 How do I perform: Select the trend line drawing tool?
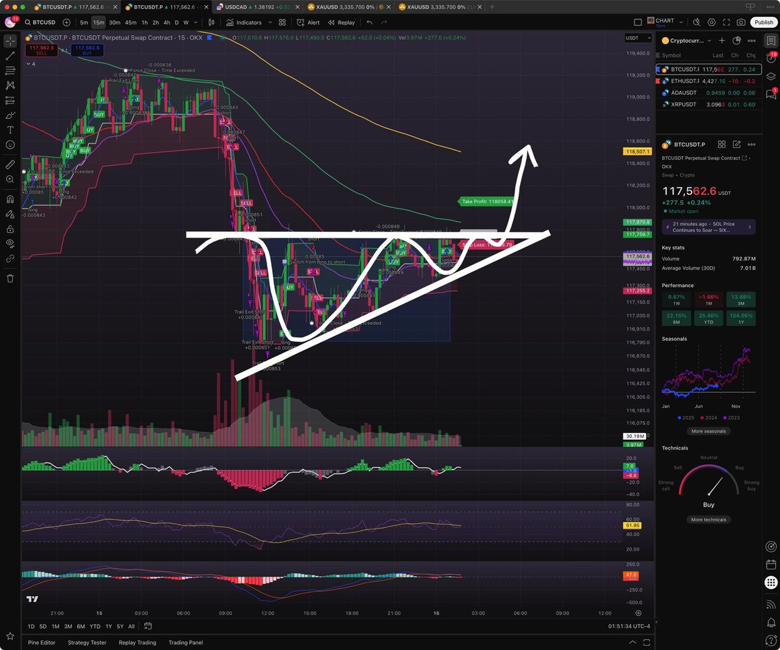[x=10, y=56]
